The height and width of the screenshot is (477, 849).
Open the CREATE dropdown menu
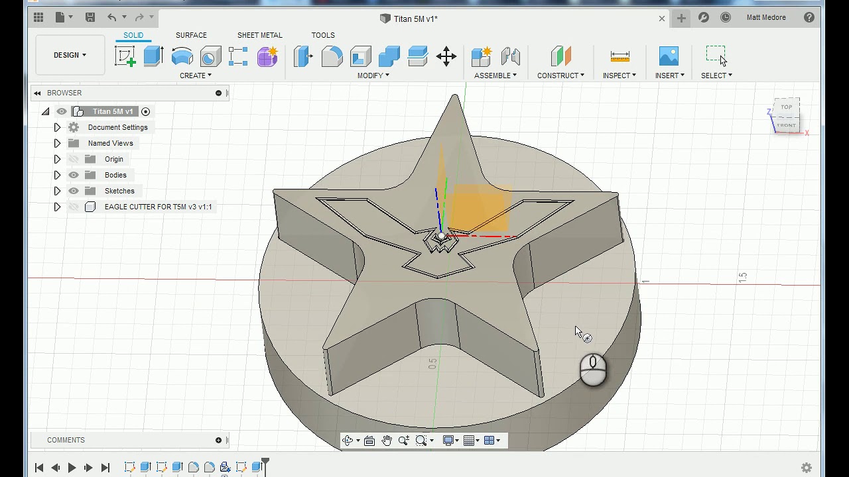[196, 76]
